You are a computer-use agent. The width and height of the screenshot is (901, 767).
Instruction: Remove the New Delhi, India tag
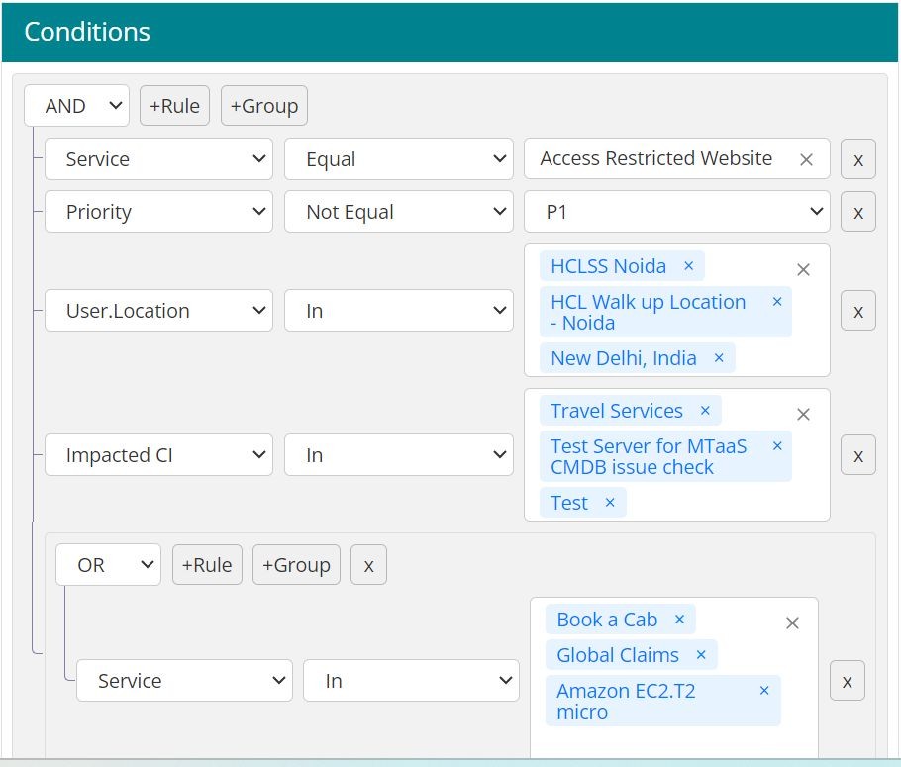pyautogui.click(x=719, y=358)
